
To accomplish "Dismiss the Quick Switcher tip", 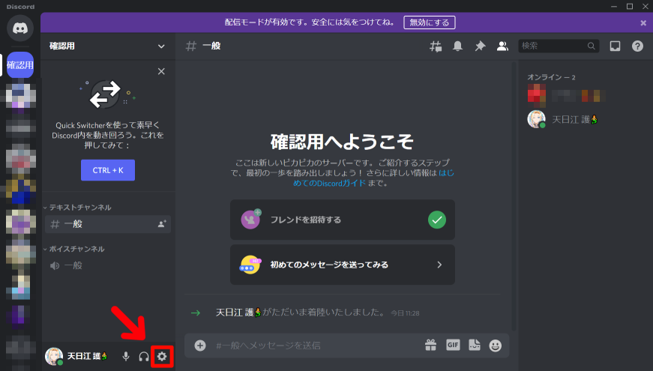I will pos(161,71).
